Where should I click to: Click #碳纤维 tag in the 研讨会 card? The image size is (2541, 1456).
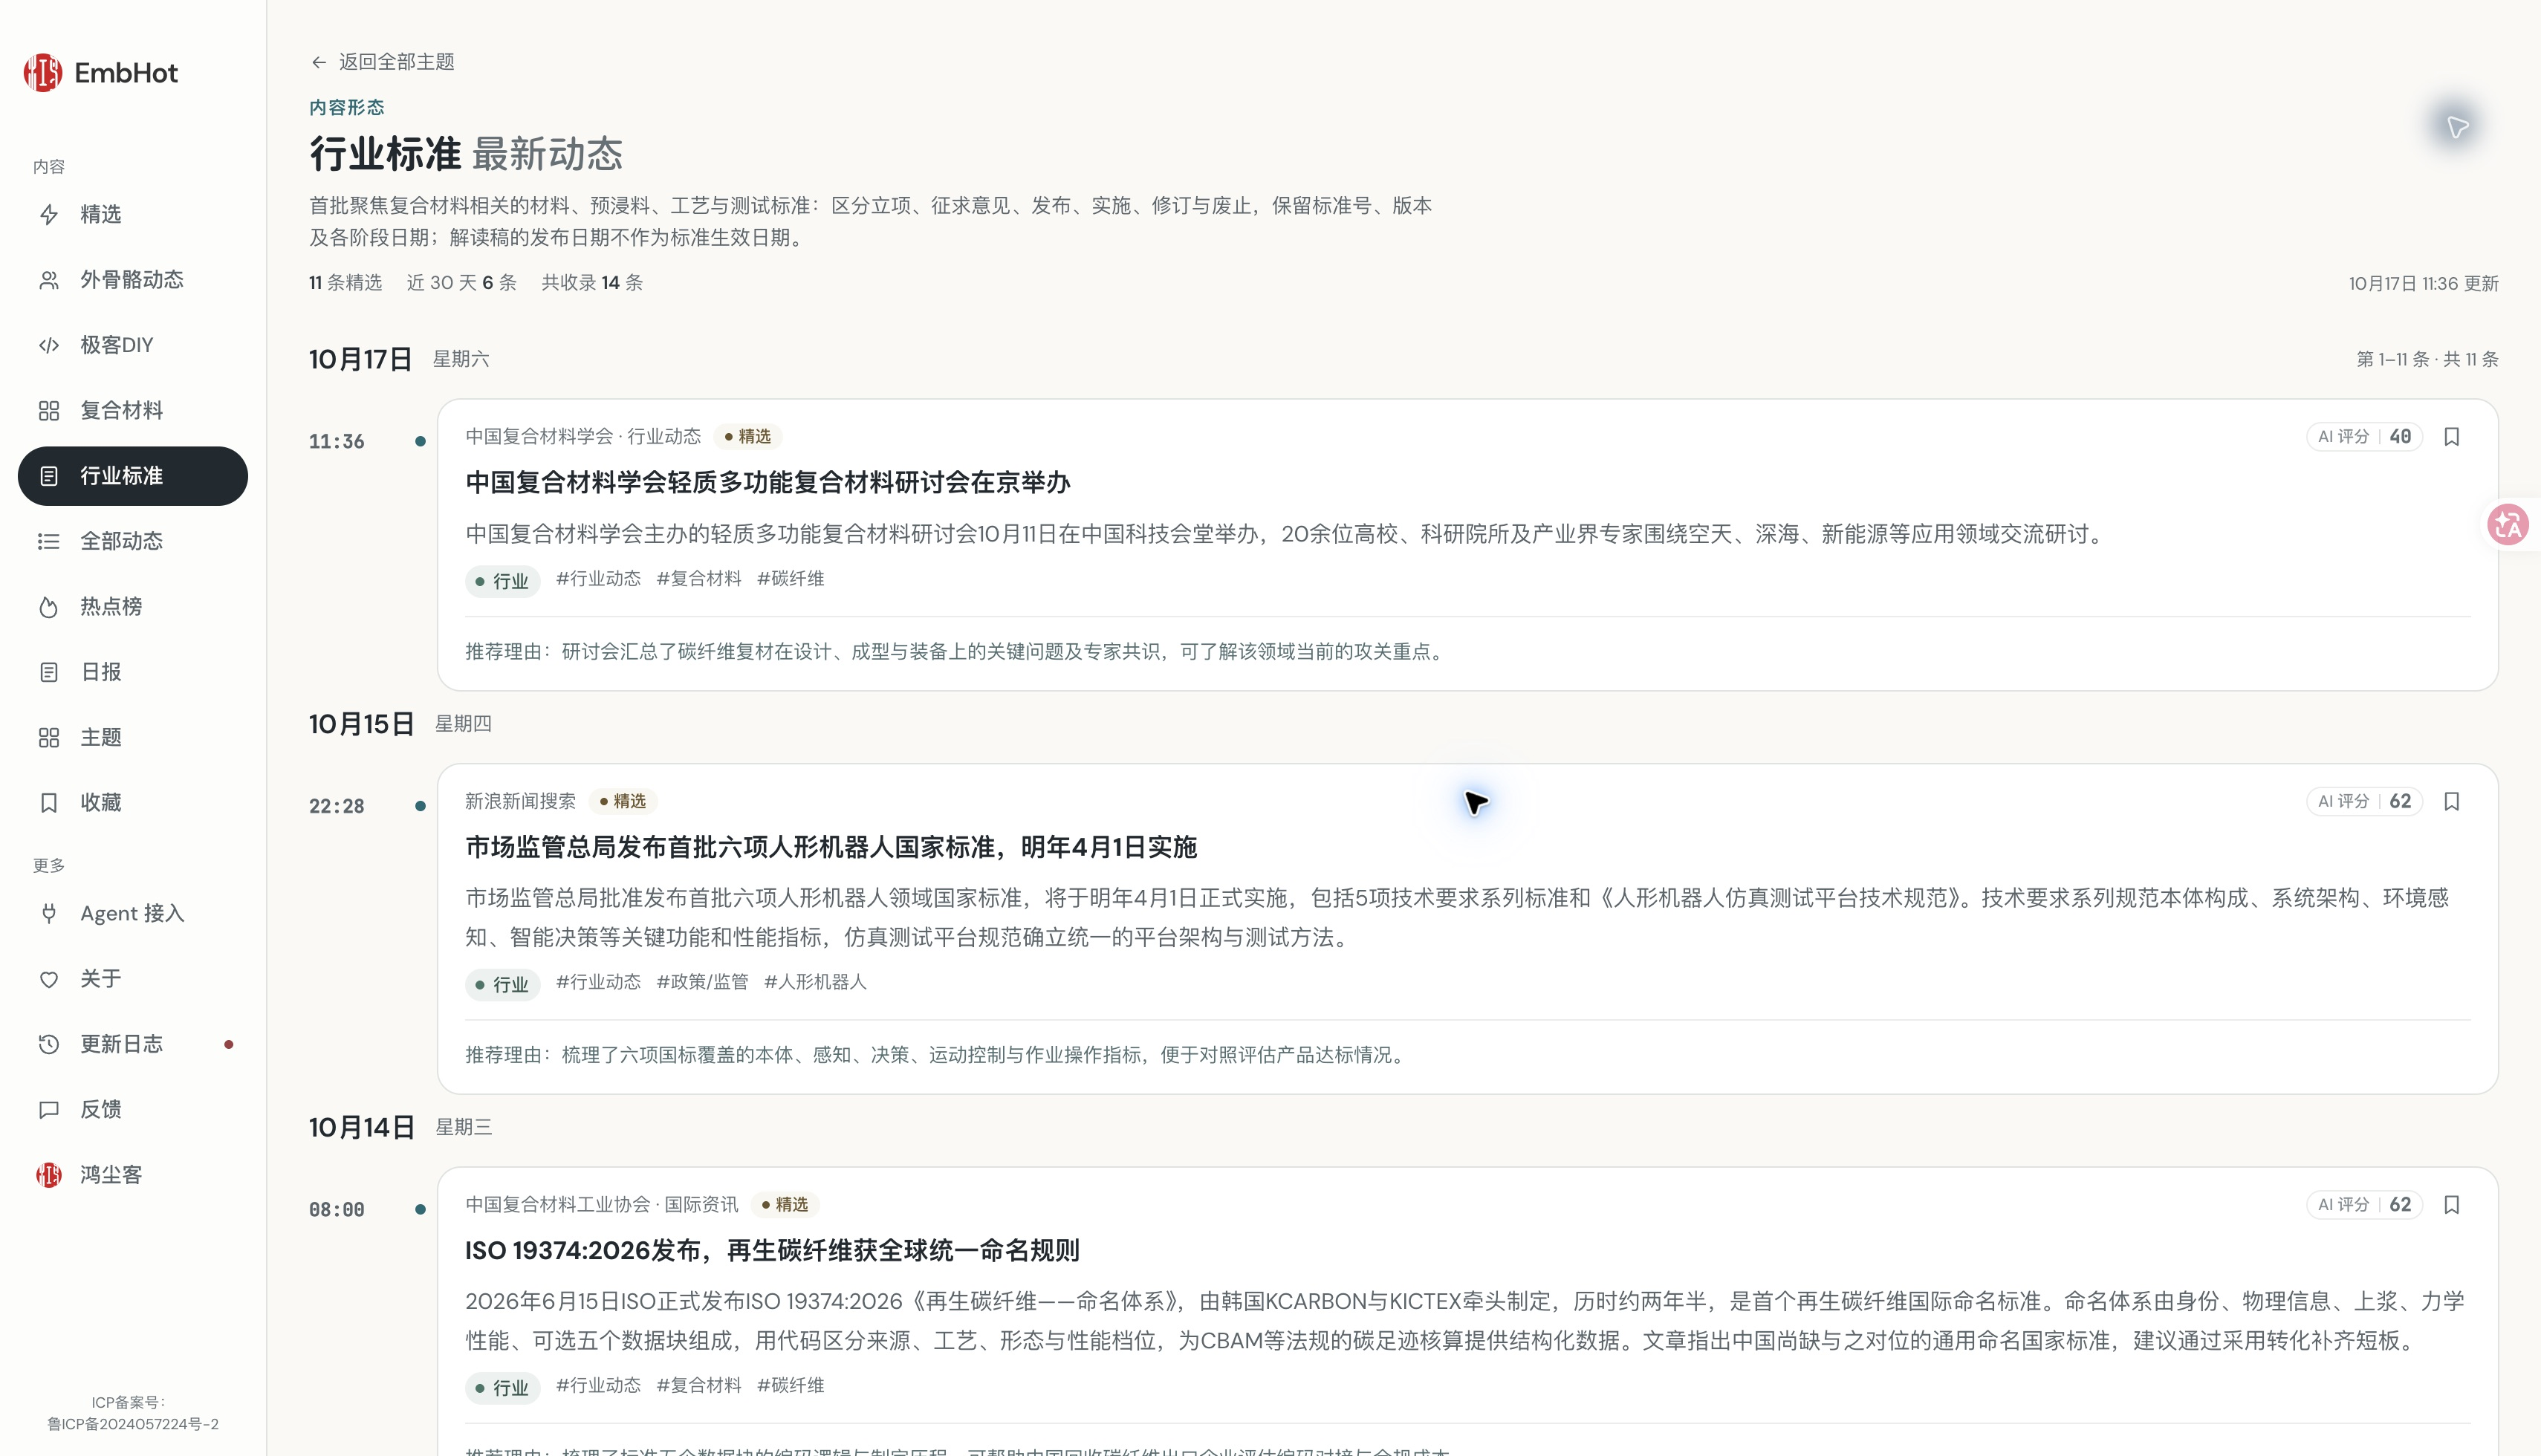[x=791, y=579]
